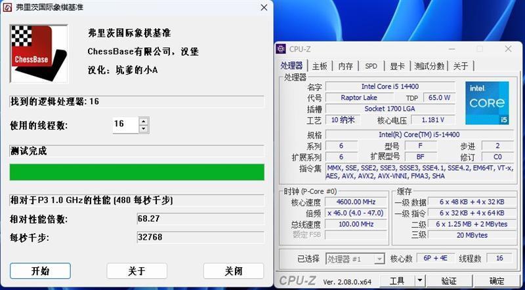Click the core speed value '4600.00 MHz'
Screen dimensions: 525x290
[356, 202]
